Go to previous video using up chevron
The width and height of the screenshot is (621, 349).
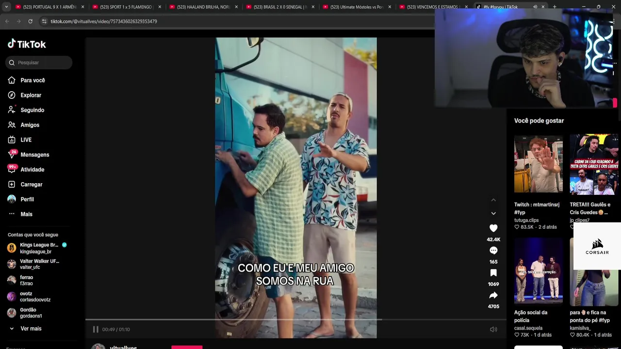point(493,200)
